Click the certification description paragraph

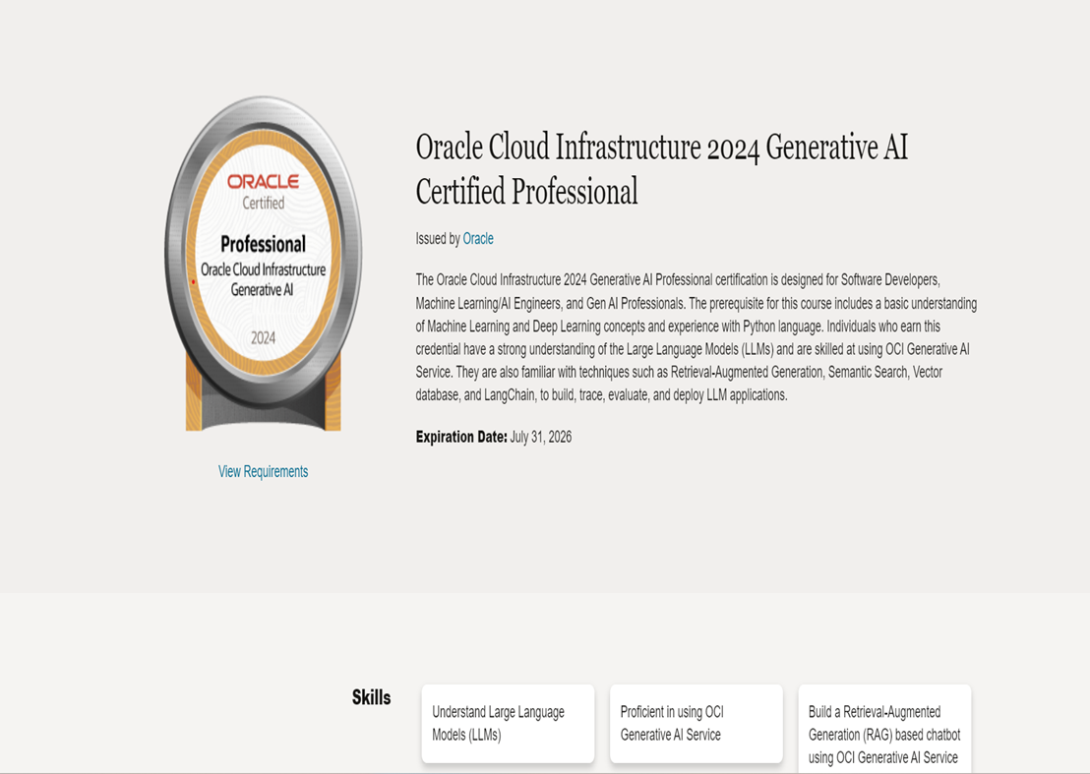(696, 337)
